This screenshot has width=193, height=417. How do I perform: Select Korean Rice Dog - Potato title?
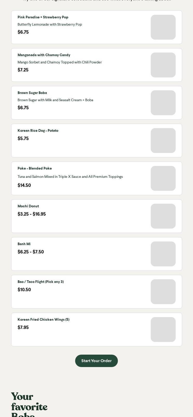(38, 131)
